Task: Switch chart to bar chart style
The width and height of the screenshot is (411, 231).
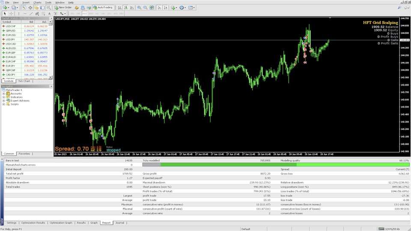Action: point(119,8)
